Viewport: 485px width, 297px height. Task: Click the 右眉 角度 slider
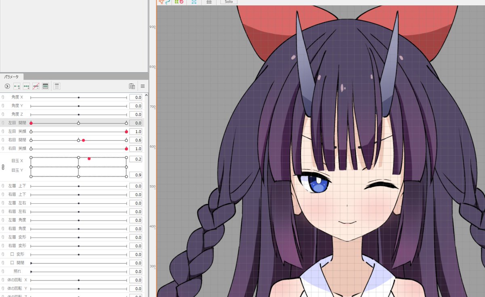pos(78,229)
